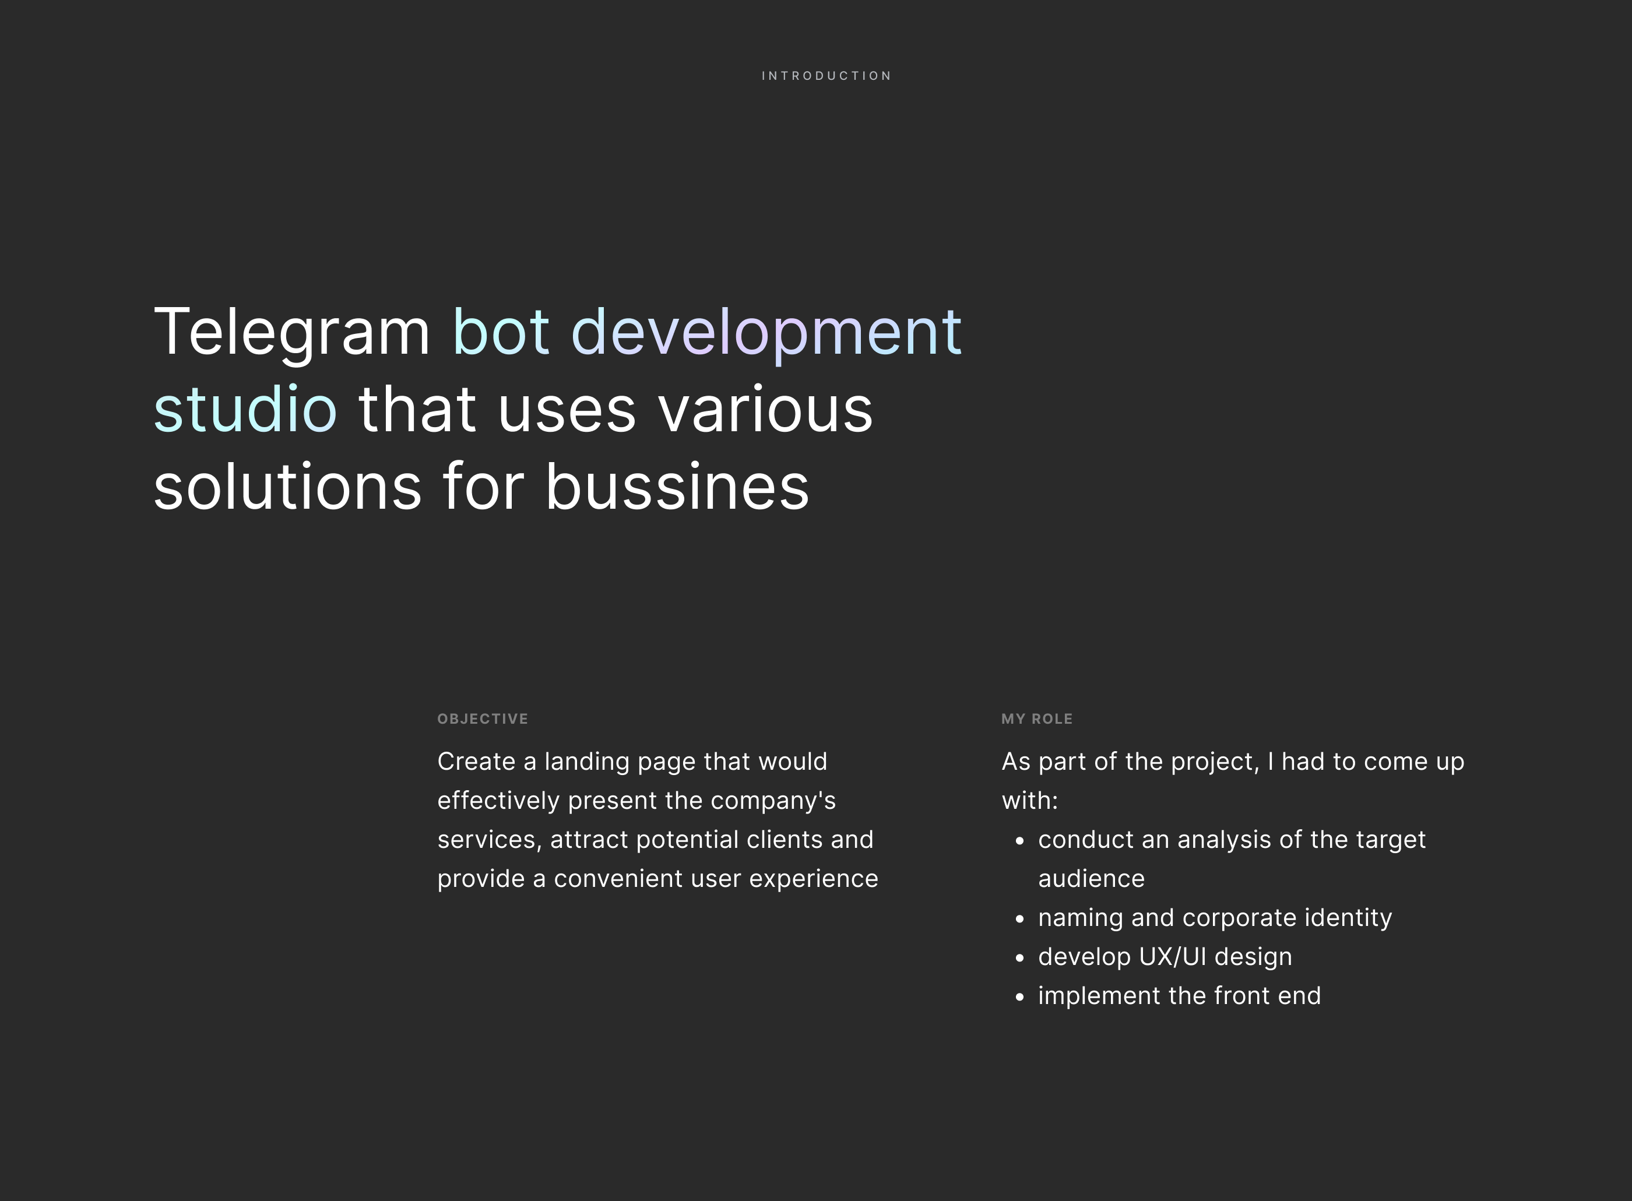Click 'solutions for bussines' headline line
1632x1201 pixels.
pyautogui.click(x=480, y=487)
